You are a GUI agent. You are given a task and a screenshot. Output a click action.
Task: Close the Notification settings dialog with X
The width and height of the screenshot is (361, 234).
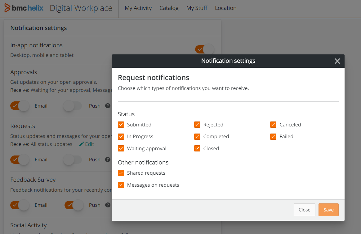tap(337, 61)
